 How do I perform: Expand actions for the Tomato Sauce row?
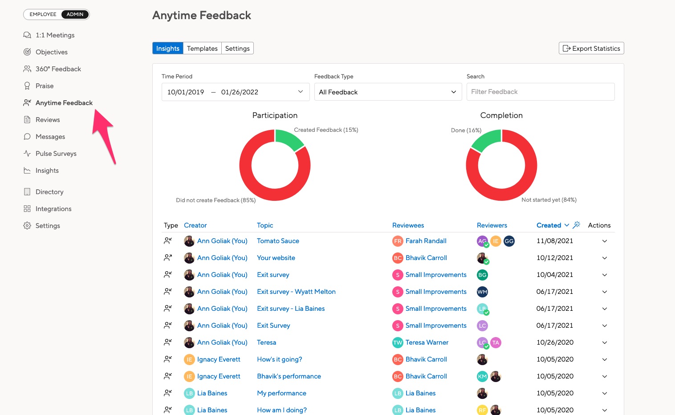click(x=604, y=241)
